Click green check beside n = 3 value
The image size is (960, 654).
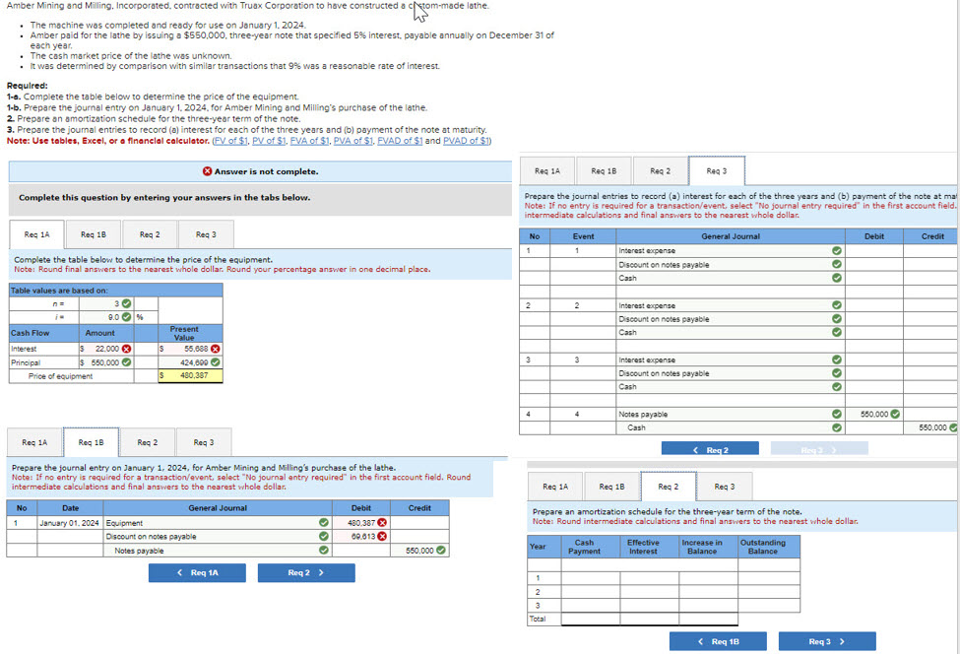[x=126, y=303]
